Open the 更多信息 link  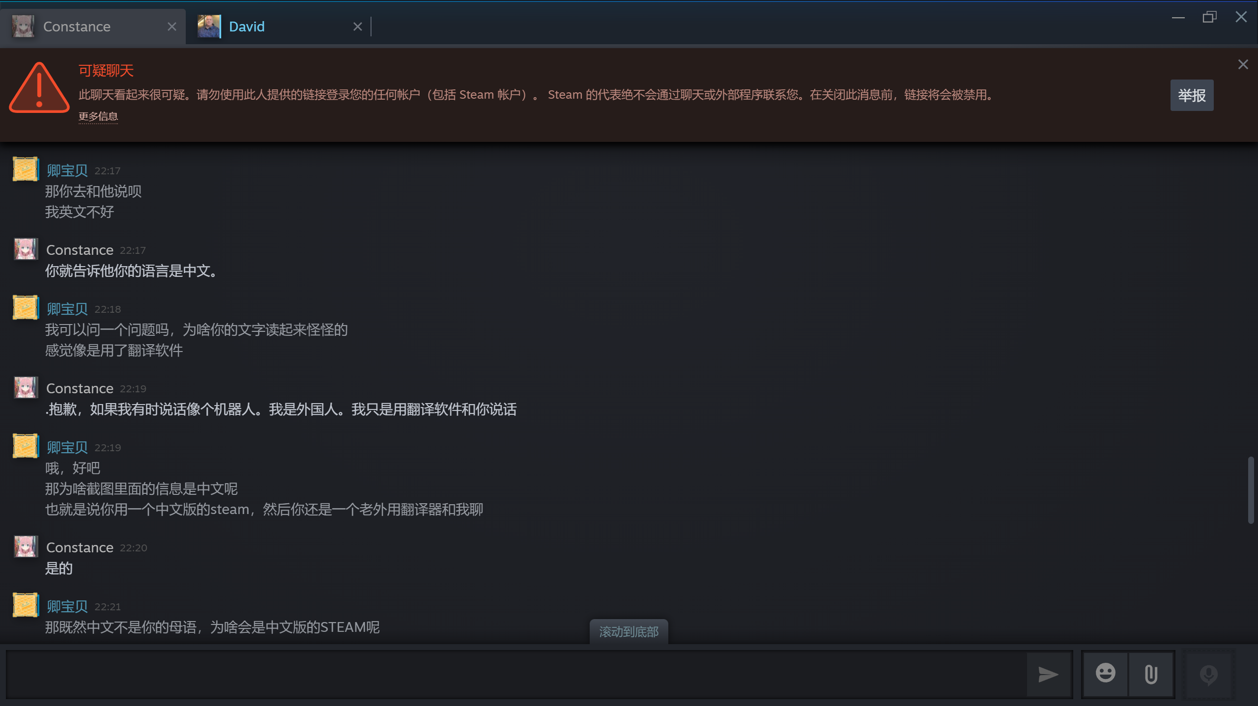98,116
